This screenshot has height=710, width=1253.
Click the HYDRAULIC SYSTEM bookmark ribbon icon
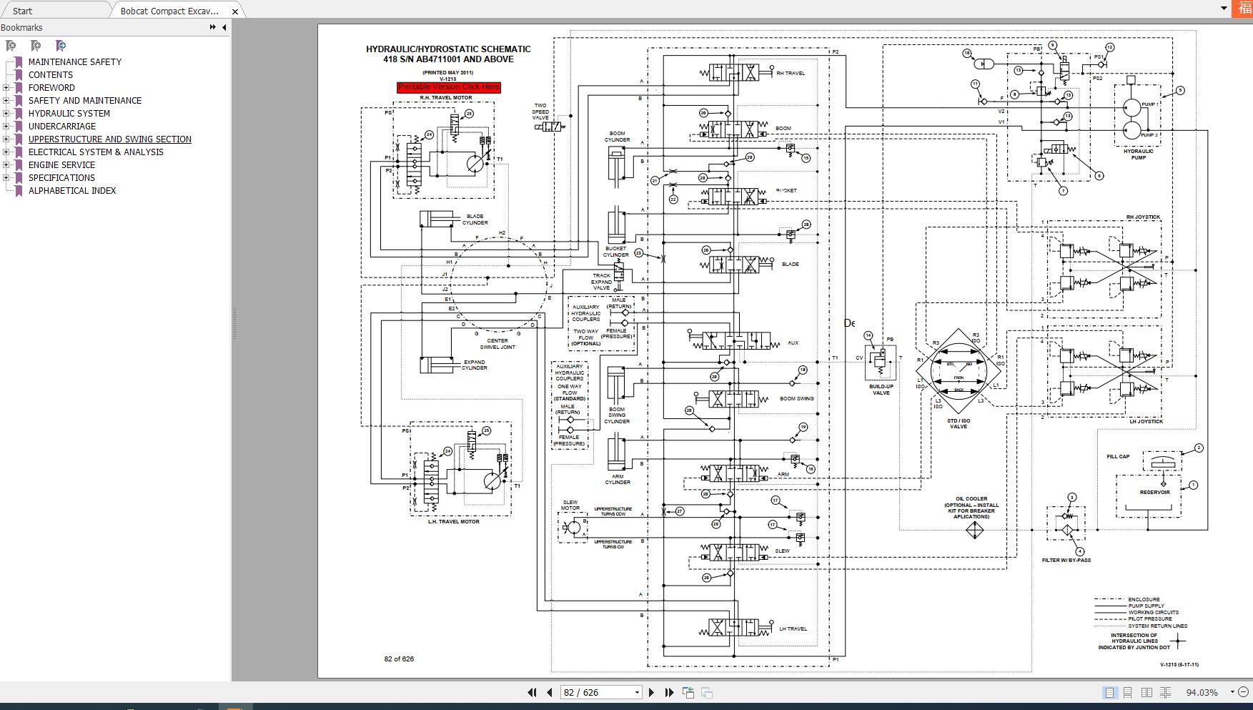pyautogui.click(x=19, y=114)
